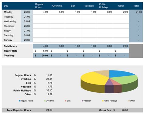Click the tan Other legend swatch
This screenshot has width=144, height=114.
pyautogui.click(x=129, y=101)
